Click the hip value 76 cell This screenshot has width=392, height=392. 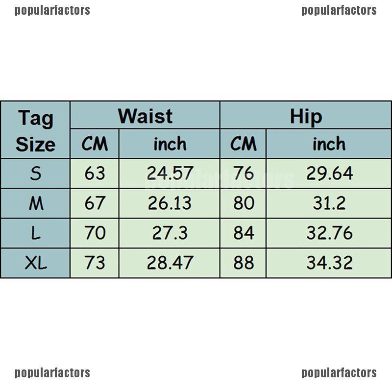[243, 173]
